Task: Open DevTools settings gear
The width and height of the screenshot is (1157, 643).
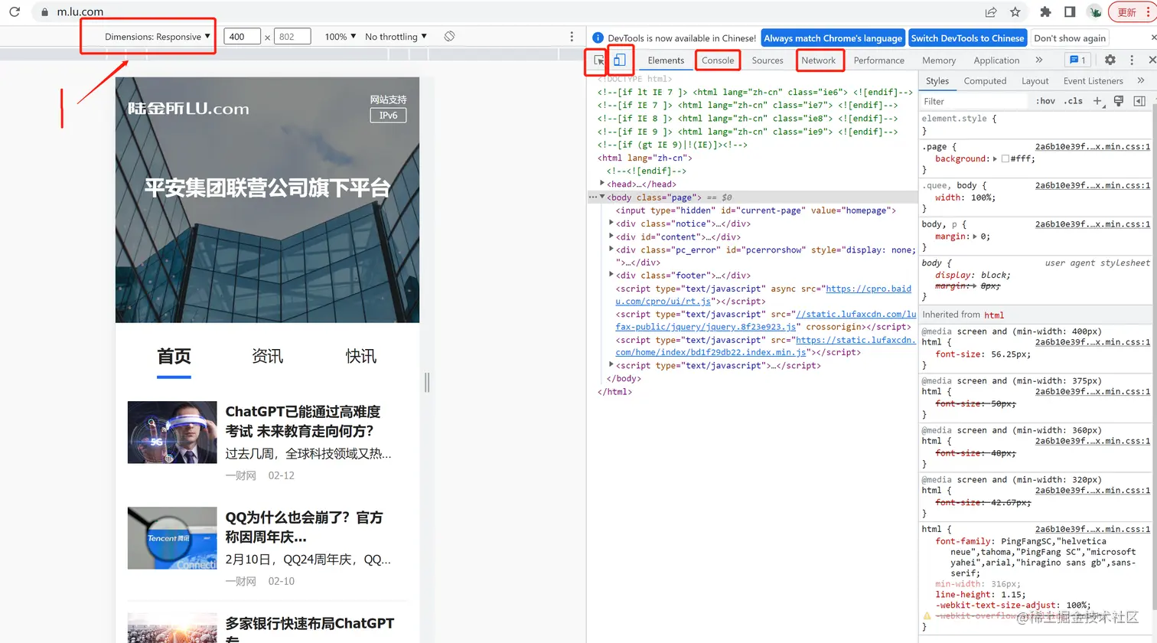Action: pos(1111,60)
